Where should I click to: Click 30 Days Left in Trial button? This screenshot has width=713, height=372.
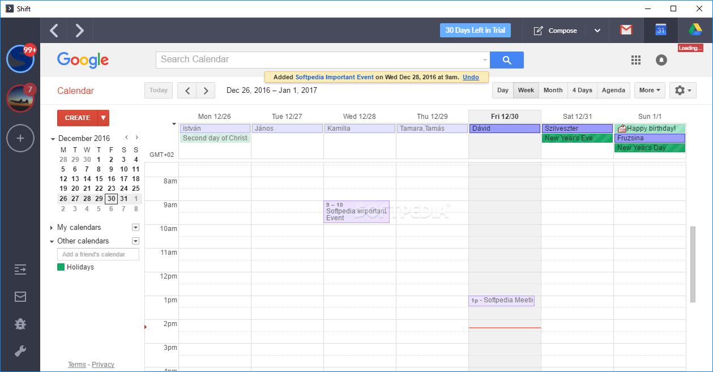(x=475, y=31)
